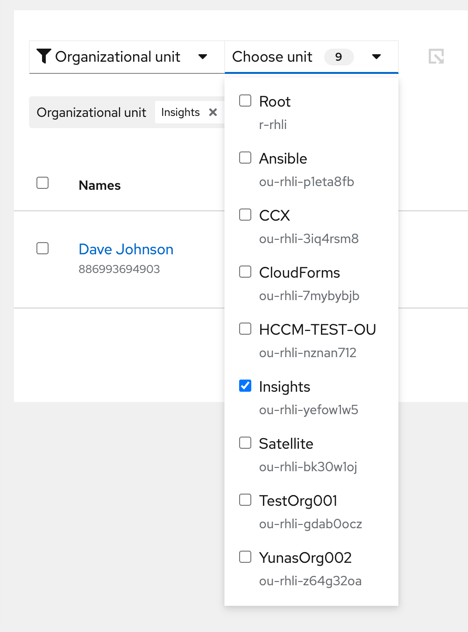Click the count badge showing 9
The image size is (468, 632).
point(339,57)
